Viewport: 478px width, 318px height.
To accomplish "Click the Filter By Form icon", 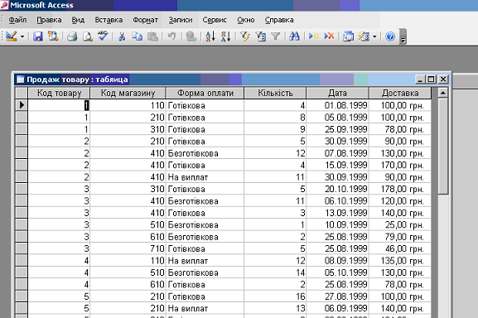I will pyautogui.click(x=260, y=36).
